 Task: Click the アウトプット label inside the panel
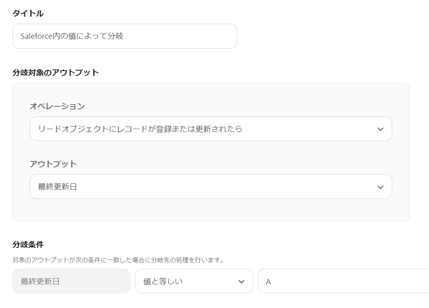53,164
